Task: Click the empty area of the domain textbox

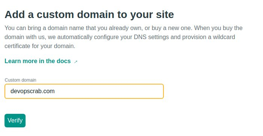Action: 109,91
